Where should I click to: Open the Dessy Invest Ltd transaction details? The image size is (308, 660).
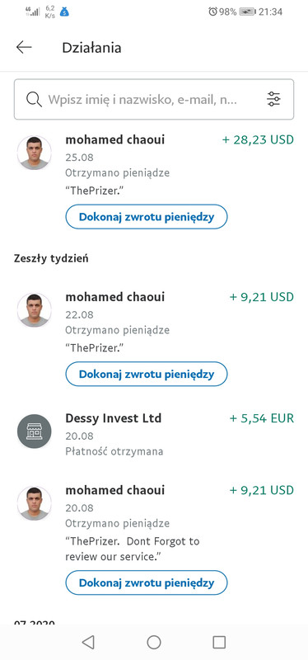point(154,435)
